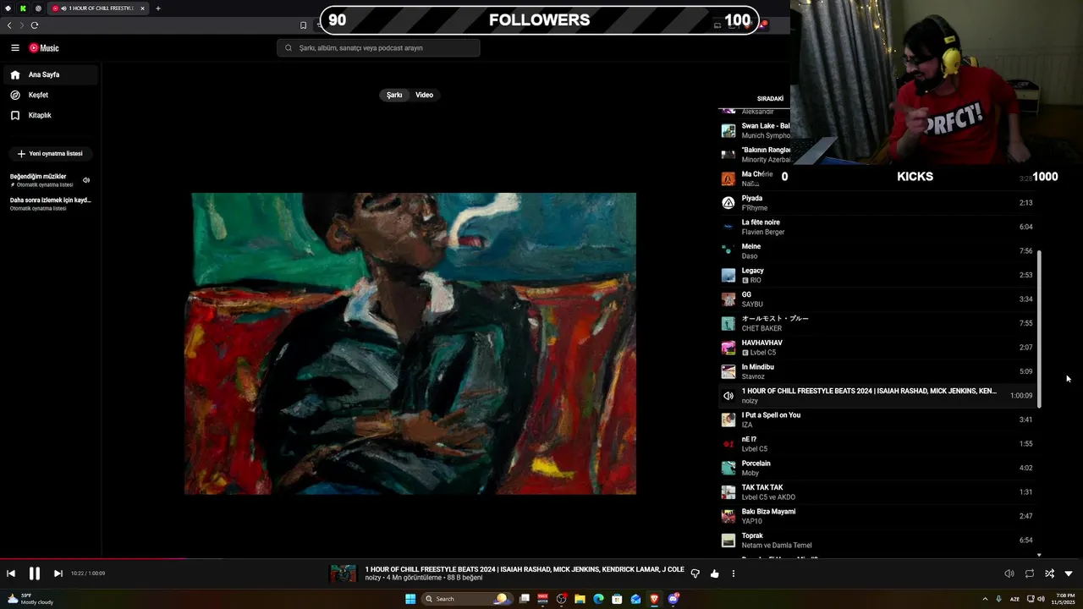Focus the song search field
The image size is (1083, 609).
[378, 48]
